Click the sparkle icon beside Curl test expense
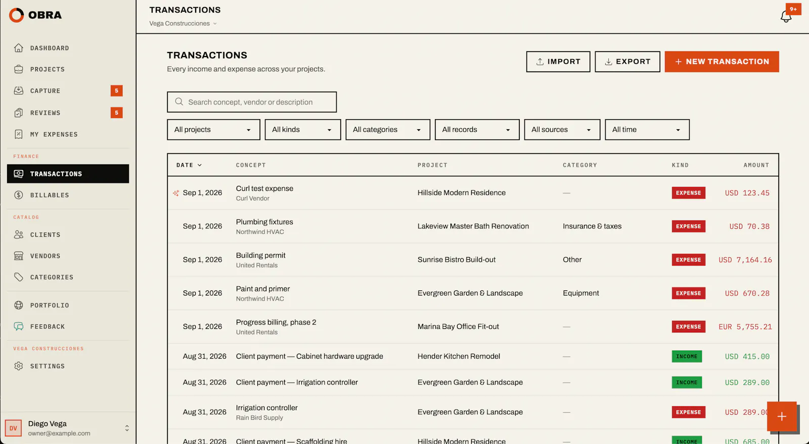809x444 pixels. point(176,193)
